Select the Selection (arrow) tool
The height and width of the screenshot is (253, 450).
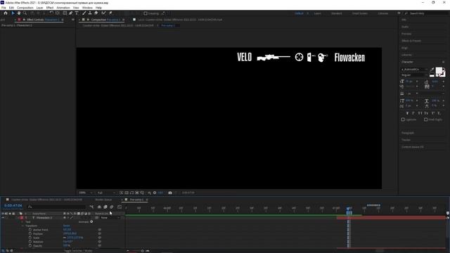(13, 13)
